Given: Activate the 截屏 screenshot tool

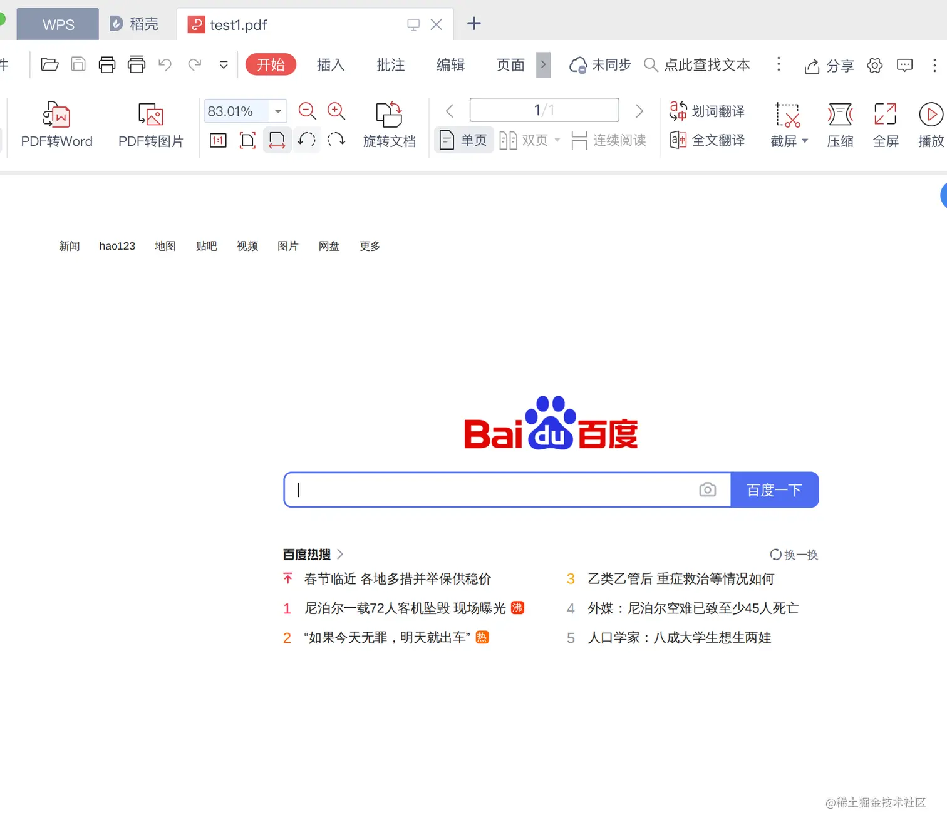Looking at the screenshot, I should pos(785,123).
